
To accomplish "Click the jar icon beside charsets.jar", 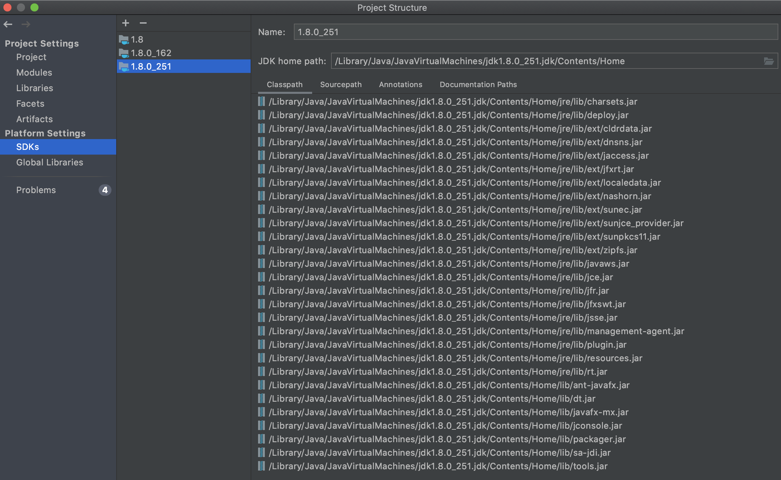I will [x=261, y=101].
